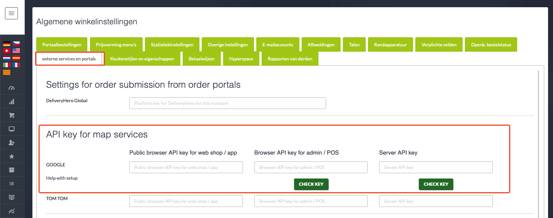Focus TOM TOM admin / POS key field
Viewport: 553px width, 218px height.
(311, 201)
